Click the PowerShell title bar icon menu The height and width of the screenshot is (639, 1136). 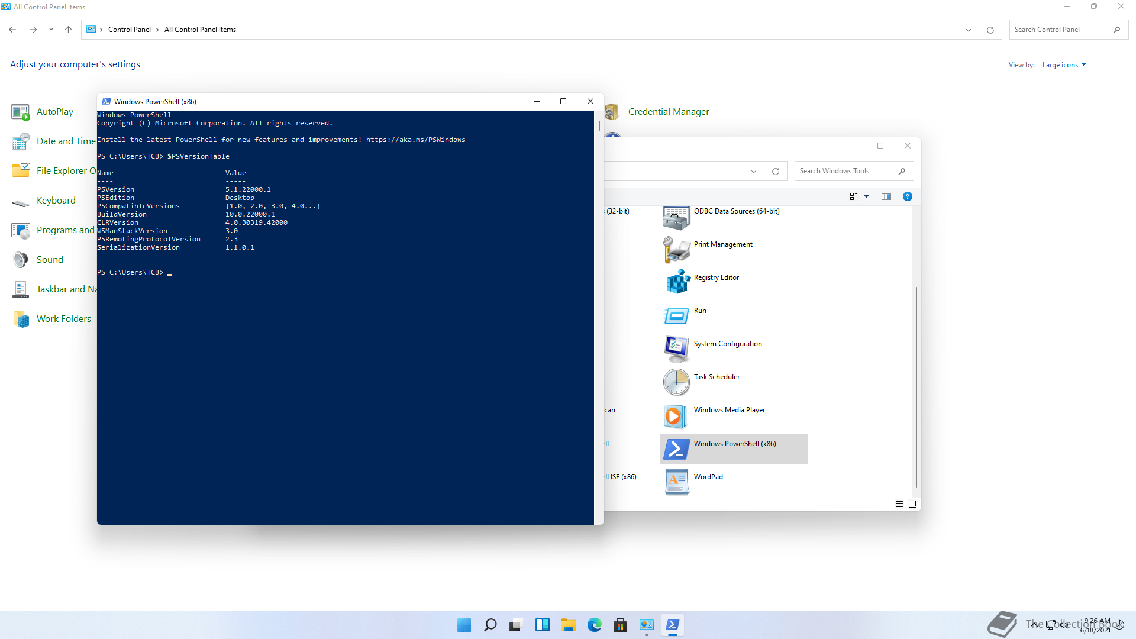[106, 101]
